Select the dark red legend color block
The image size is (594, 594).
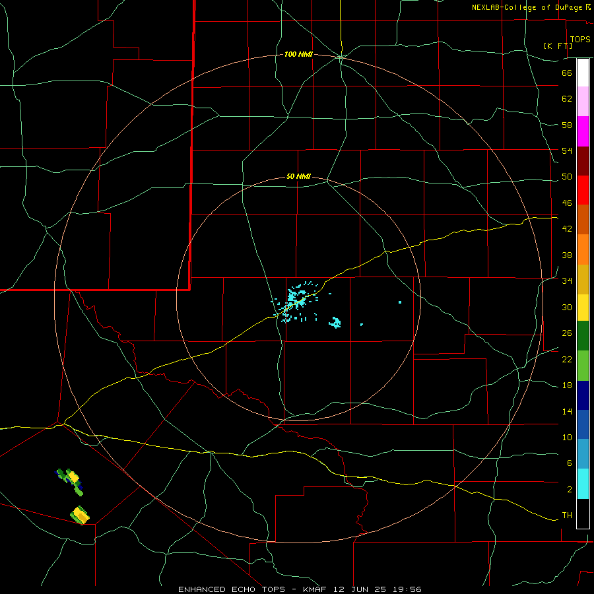coord(583,161)
